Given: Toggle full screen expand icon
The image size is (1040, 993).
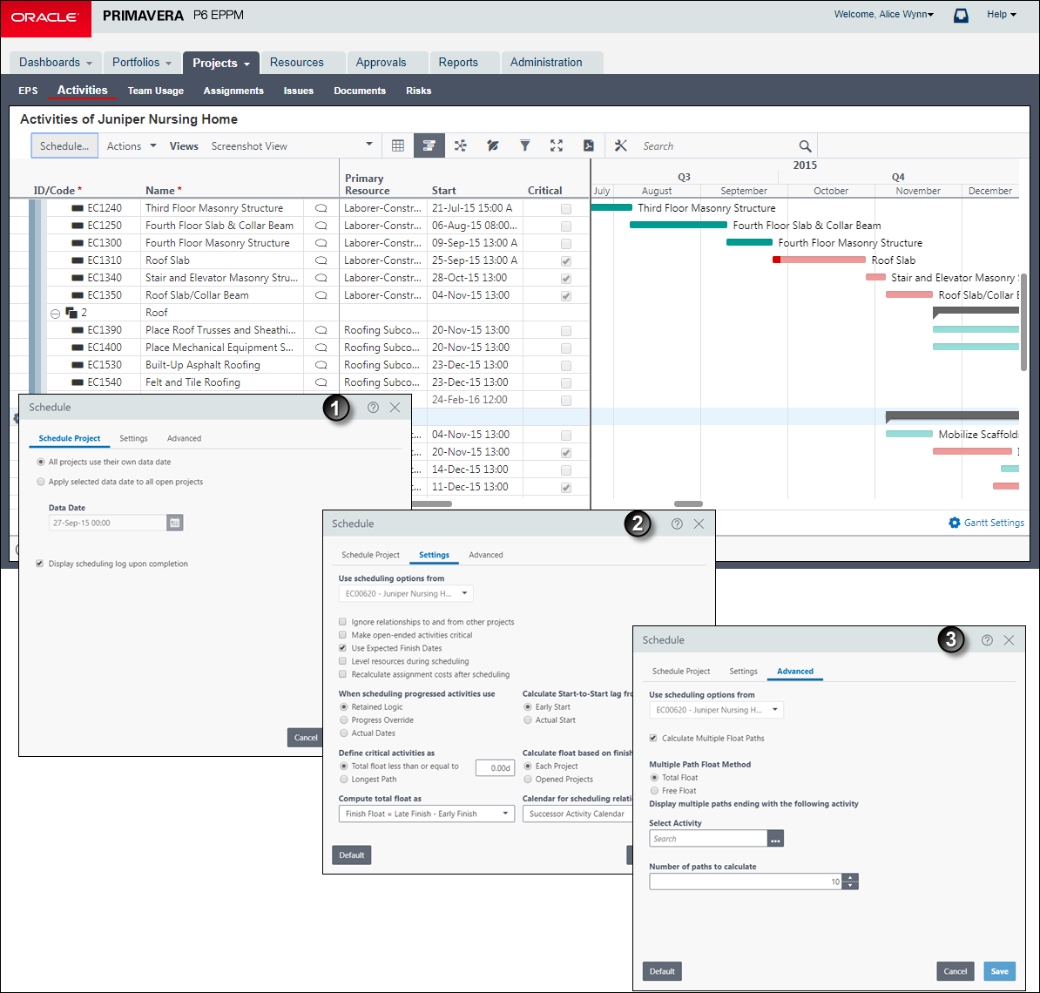Looking at the screenshot, I should pyautogui.click(x=557, y=146).
